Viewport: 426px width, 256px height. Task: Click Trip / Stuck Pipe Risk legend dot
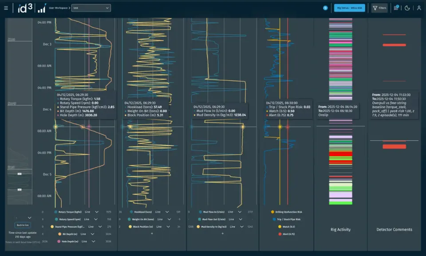(274, 219)
